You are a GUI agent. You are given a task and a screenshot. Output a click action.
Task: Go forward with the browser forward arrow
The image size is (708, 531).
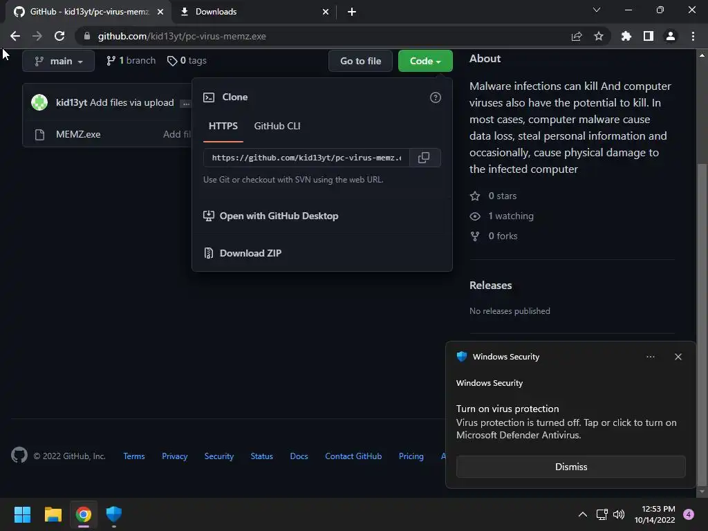click(x=37, y=36)
